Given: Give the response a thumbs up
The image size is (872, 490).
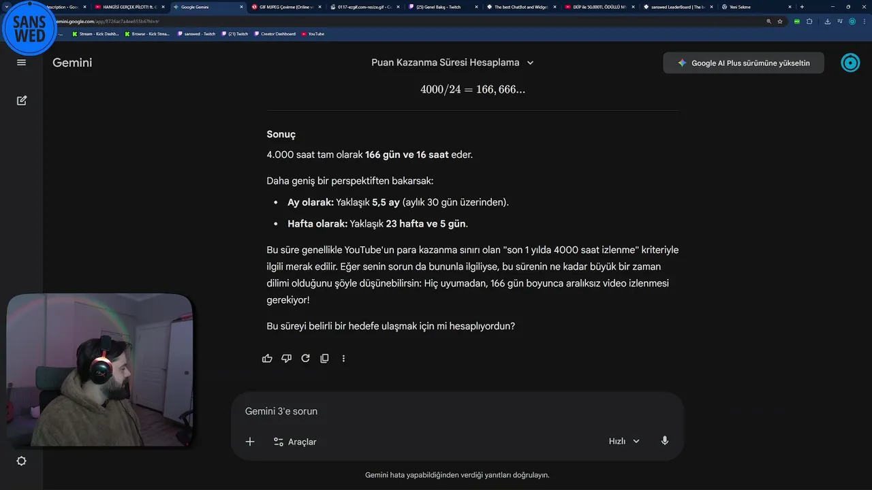Looking at the screenshot, I should pos(267,358).
